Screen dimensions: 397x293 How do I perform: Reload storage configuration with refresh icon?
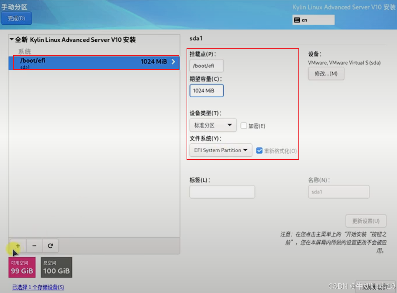[50, 246]
